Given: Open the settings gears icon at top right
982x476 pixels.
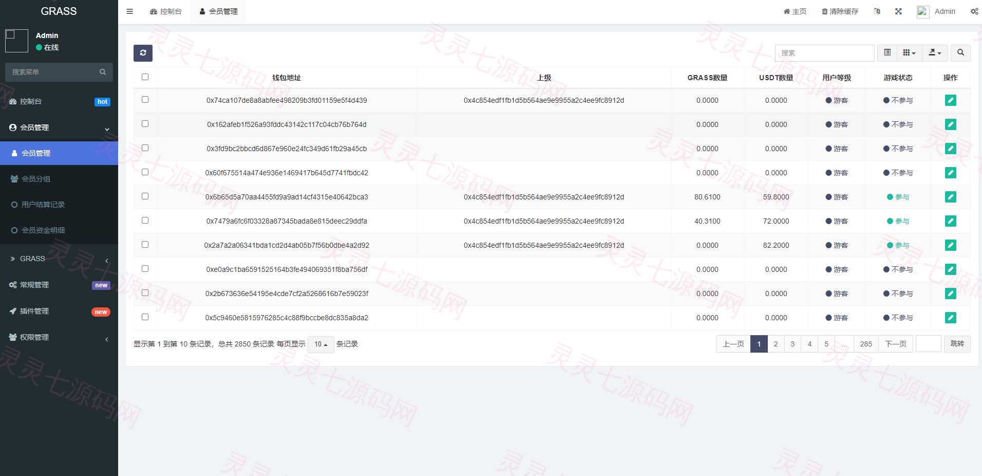Looking at the screenshot, I should [x=974, y=11].
